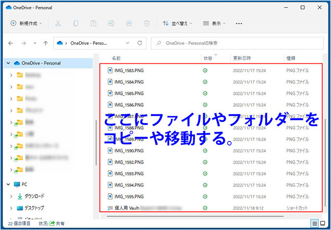Sort by 更新日時 column header

point(241,58)
